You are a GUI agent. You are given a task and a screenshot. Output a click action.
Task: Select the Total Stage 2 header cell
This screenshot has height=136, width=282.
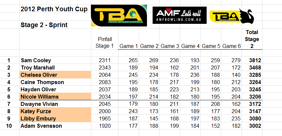coord(252,39)
